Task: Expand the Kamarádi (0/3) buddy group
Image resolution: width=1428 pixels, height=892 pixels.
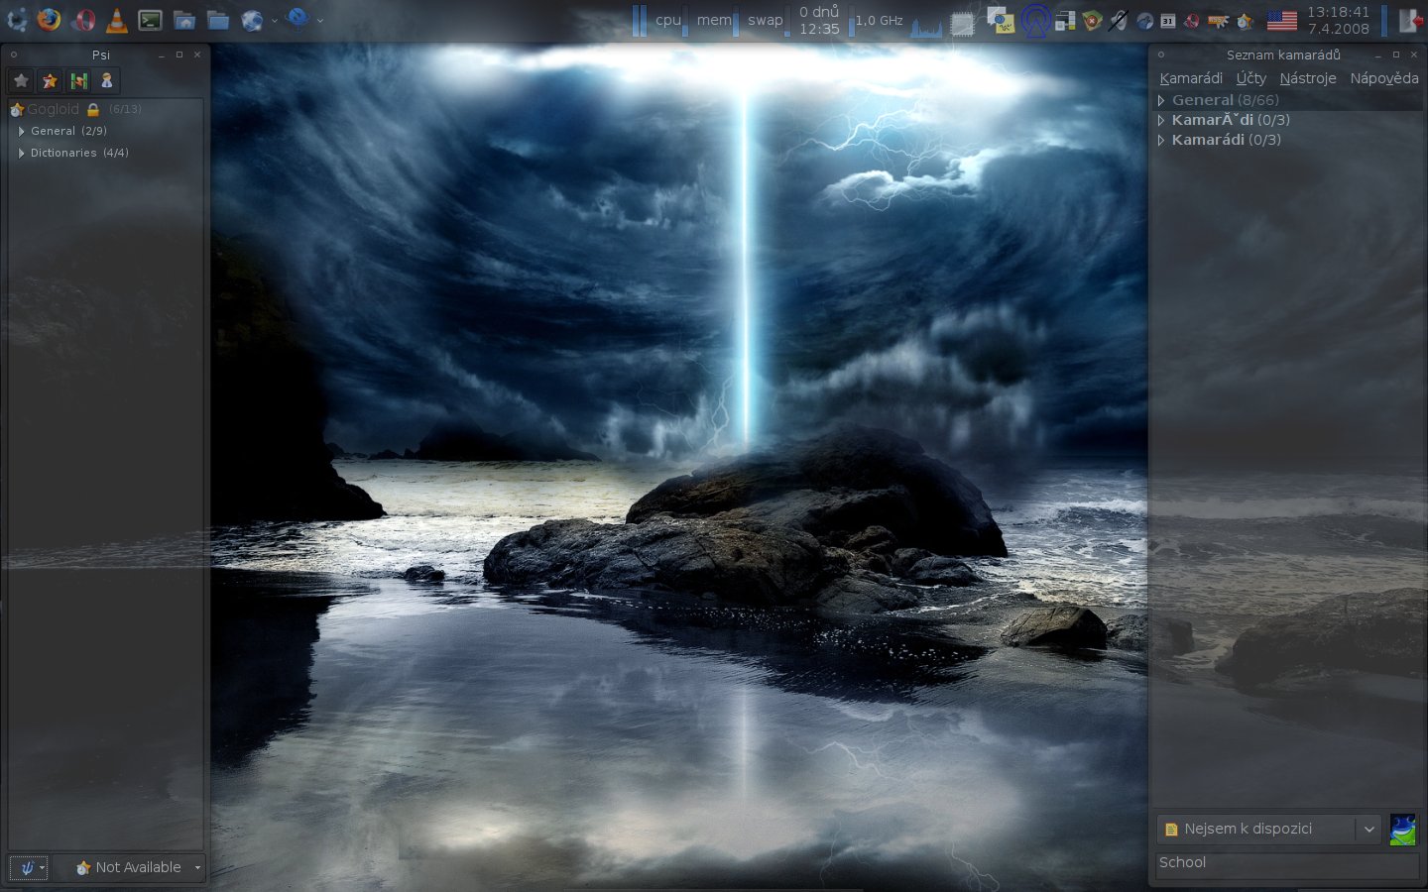Action: click(x=1161, y=140)
